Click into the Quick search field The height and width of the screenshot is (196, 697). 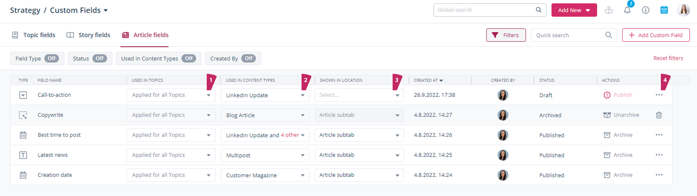click(568, 35)
